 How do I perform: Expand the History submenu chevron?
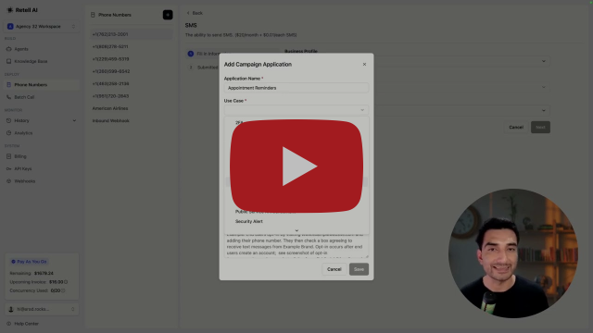coord(74,120)
